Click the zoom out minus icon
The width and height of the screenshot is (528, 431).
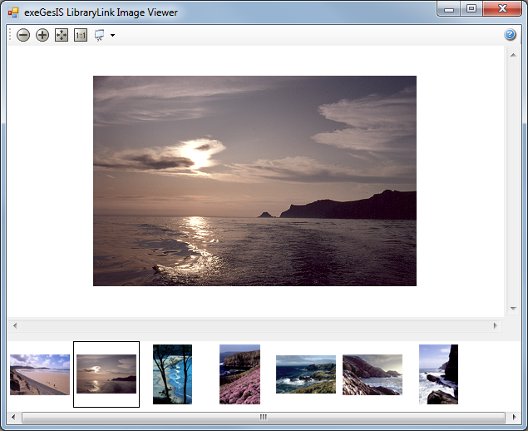23,35
